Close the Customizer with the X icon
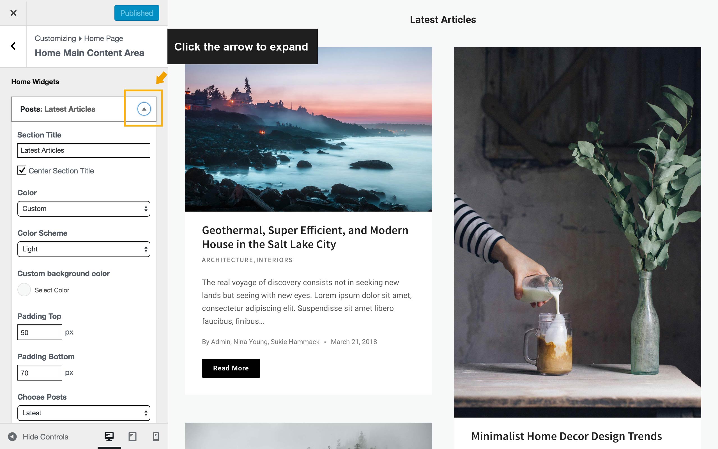Image resolution: width=718 pixels, height=449 pixels. point(13,13)
